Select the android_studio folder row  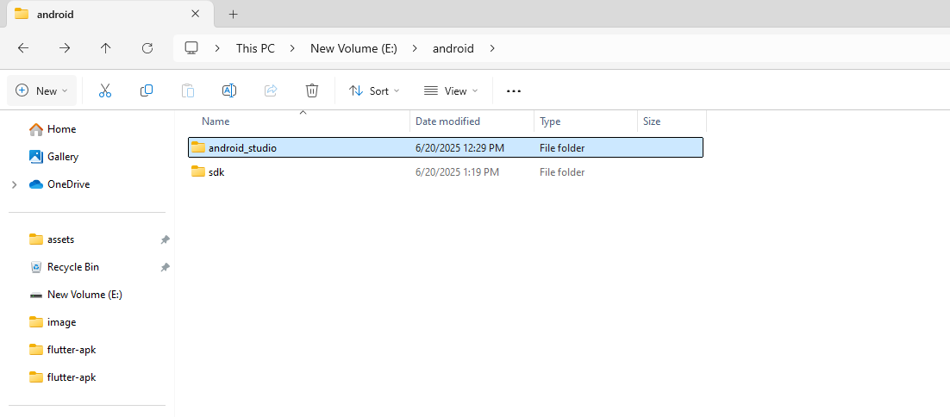tap(446, 147)
